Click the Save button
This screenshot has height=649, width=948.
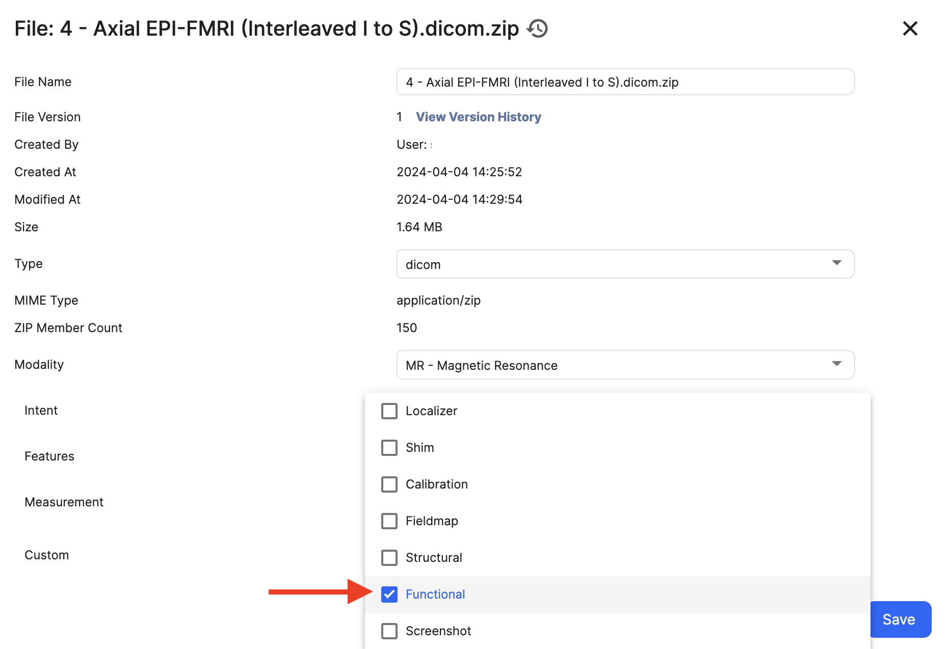coord(901,619)
